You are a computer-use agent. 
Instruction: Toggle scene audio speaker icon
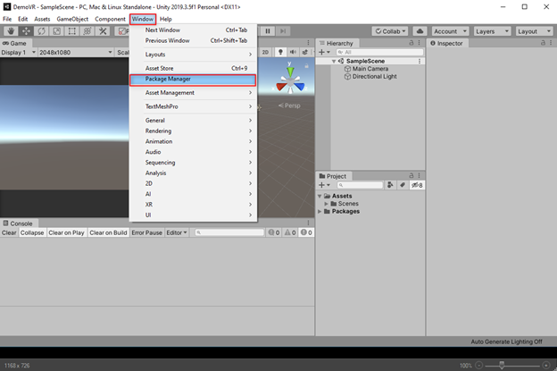point(293,52)
